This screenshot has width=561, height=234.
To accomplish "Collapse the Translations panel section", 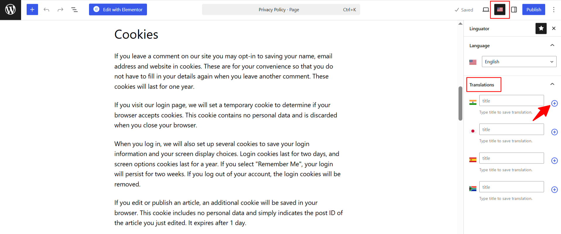I will point(552,84).
